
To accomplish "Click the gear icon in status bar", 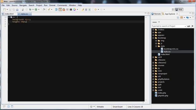I will (x=91, y=107).
